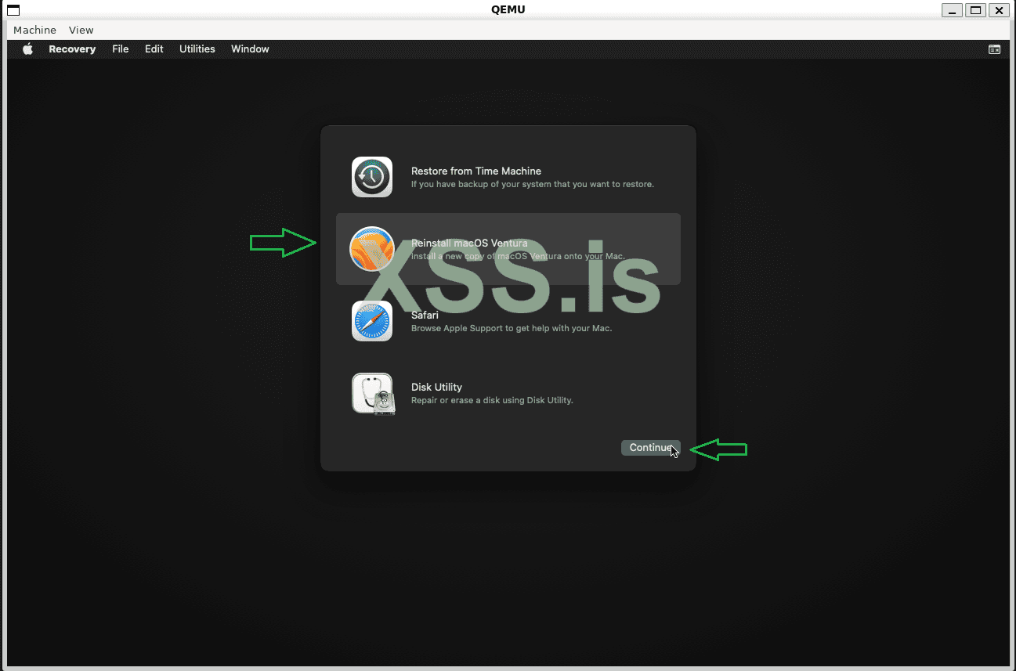
Task: Click 'If you have backup of your system' description
Action: tap(533, 185)
